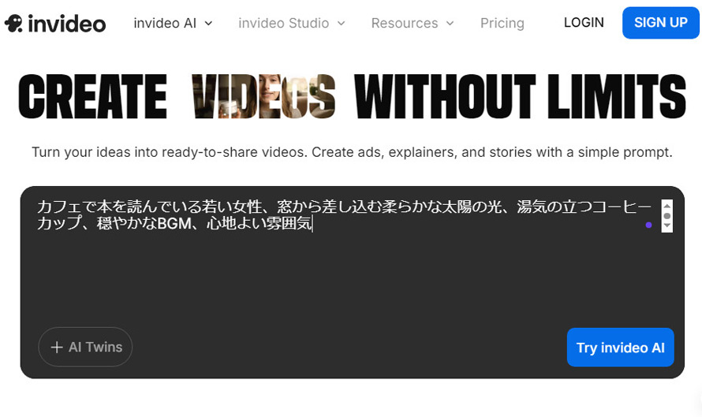Open the Resources menu
The image size is (702, 417).
point(413,24)
